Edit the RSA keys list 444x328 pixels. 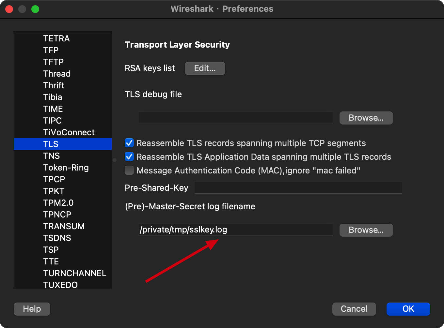tap(205, 68)
